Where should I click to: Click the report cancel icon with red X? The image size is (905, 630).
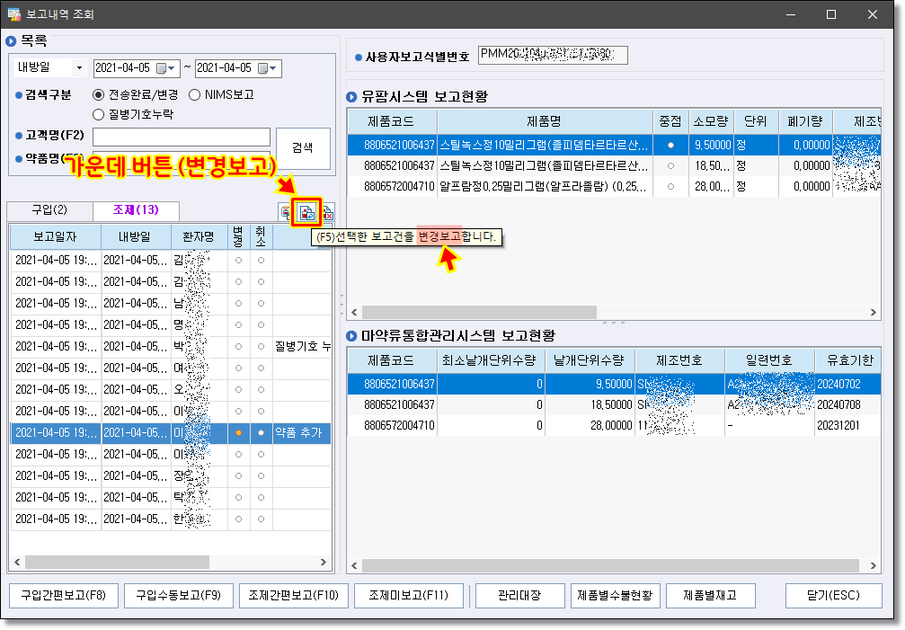pyautogui.click(x=326, y=213)
